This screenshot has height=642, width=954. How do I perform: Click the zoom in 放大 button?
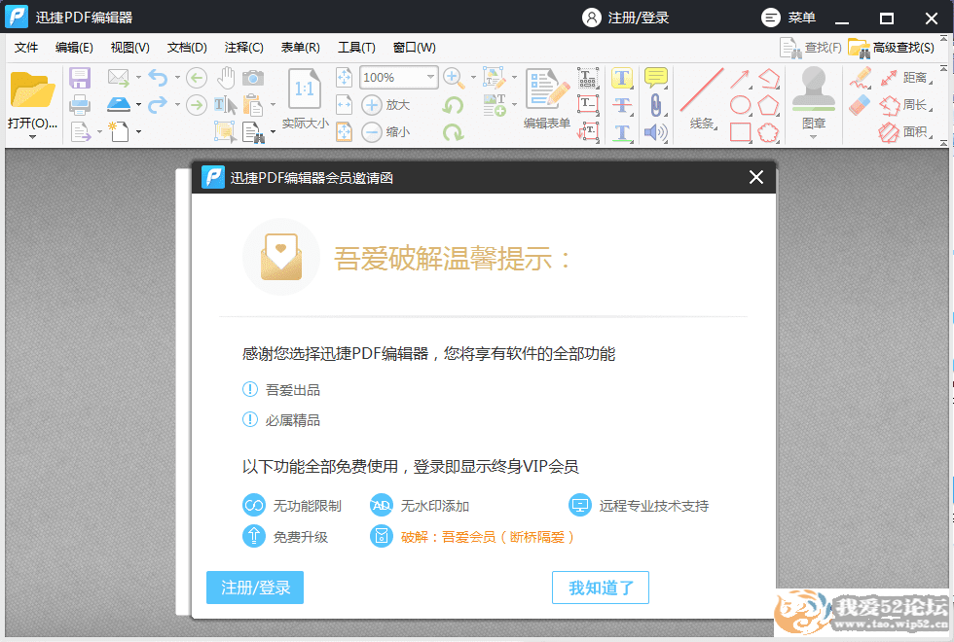(x=385, y=105)
